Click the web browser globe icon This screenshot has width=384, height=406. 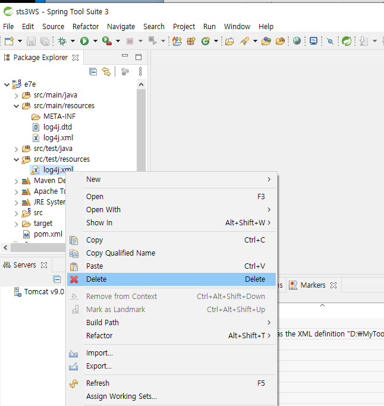tap(297, 41)
